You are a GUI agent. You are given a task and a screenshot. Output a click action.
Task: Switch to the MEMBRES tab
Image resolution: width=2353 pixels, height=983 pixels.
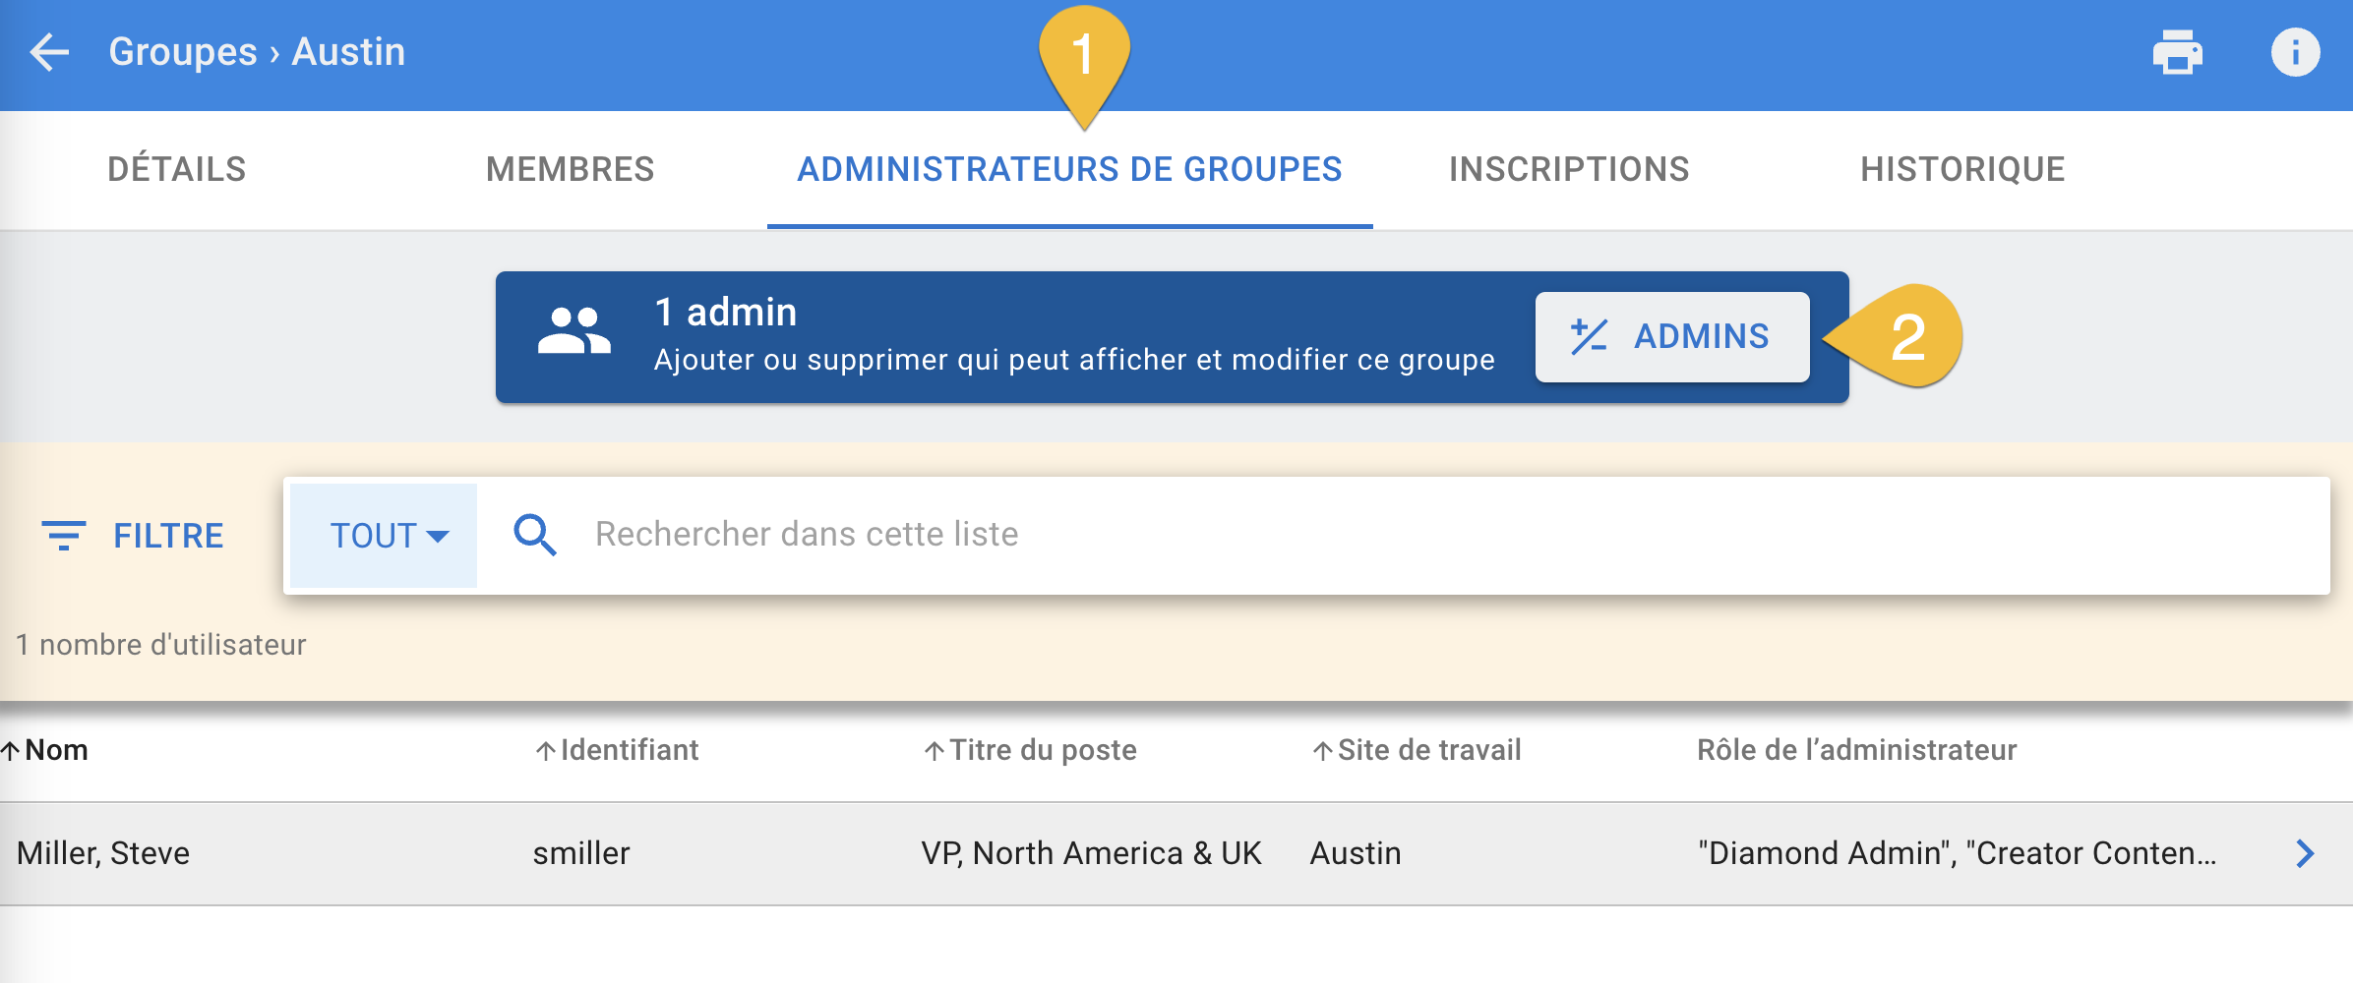coord(570,168)
